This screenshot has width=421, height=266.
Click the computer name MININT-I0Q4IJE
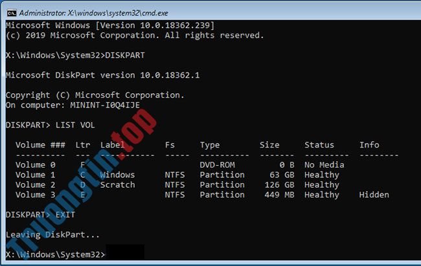(105, 105)
